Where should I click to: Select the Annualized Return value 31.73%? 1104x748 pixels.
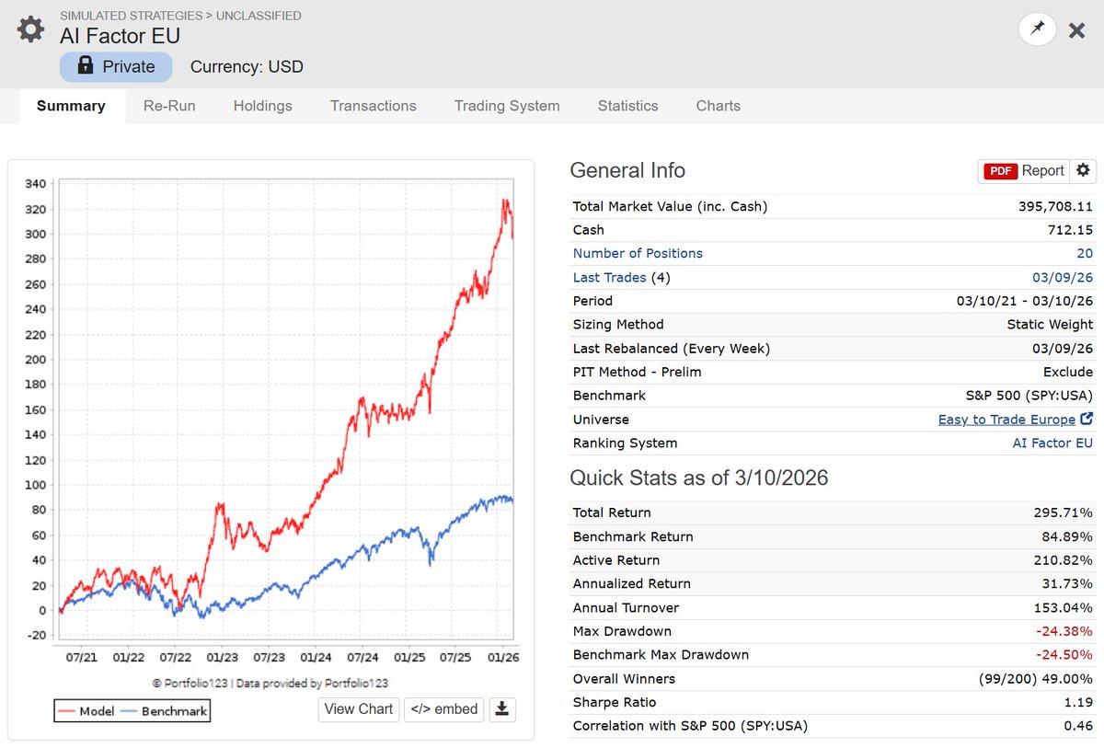point(1067,583)
